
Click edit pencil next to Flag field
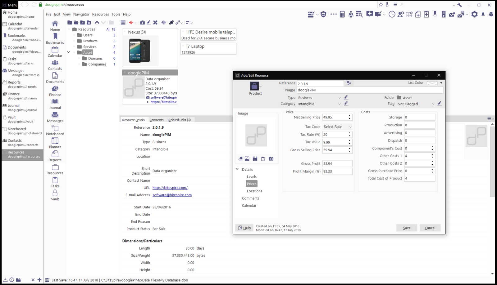pos(440,104)
